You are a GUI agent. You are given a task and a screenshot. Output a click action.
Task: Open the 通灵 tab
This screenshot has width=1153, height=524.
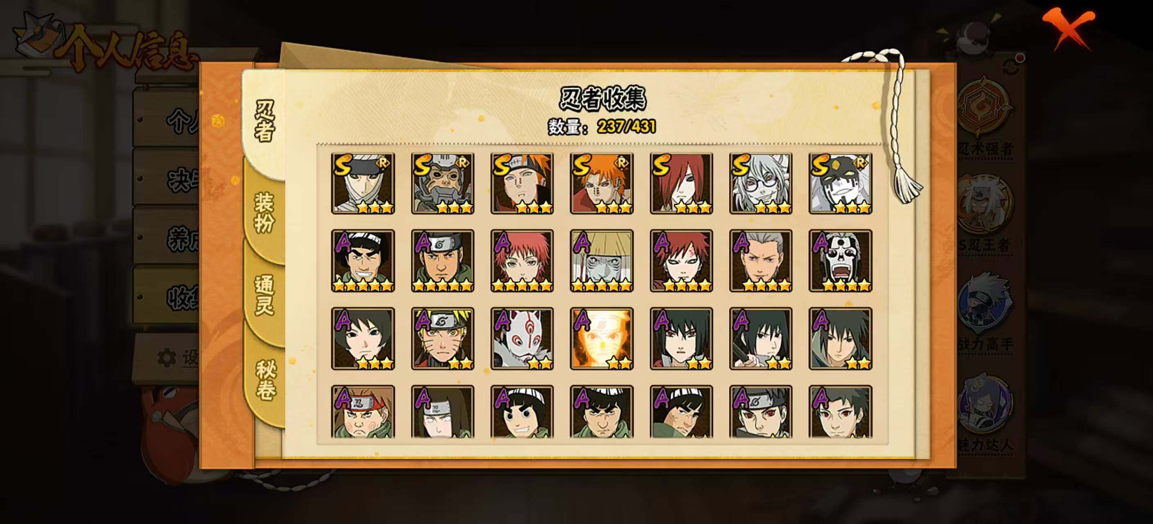click(x=264, y=295)
